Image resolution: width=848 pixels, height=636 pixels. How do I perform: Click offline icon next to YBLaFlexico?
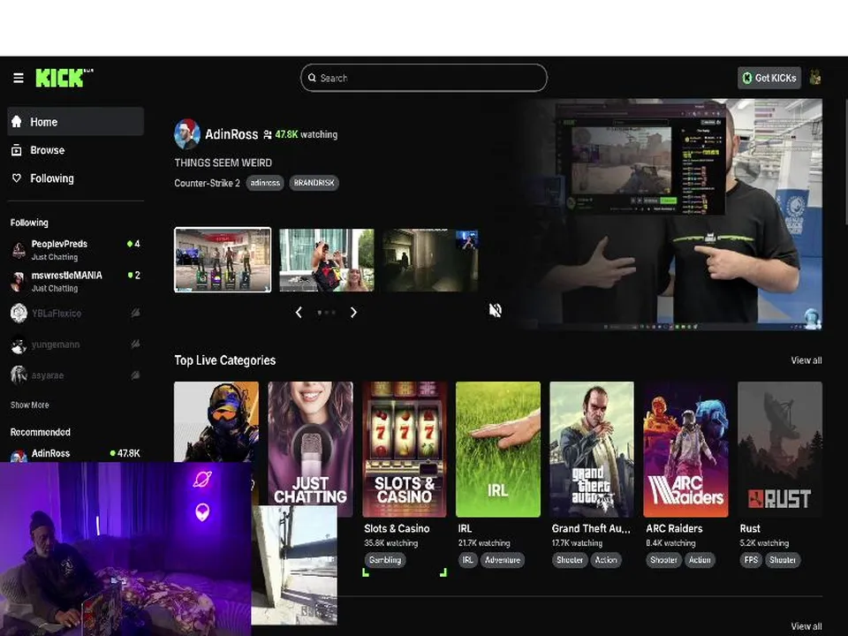coord(135,313)
